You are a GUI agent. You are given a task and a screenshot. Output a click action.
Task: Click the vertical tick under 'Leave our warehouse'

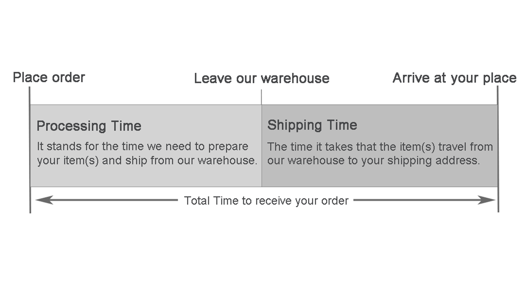(262, 97)
